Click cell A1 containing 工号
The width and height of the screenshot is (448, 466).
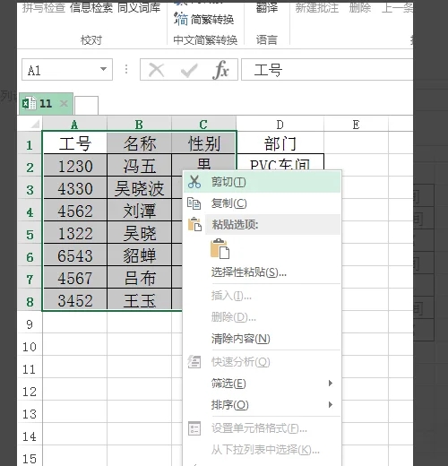(x=75, y=143)
